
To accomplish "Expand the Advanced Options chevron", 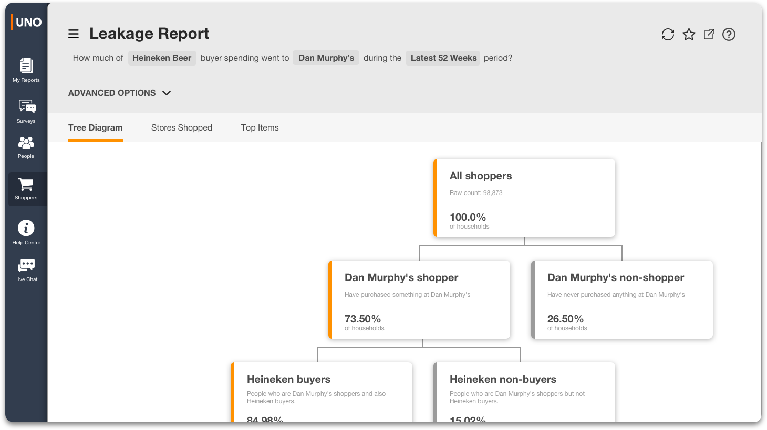I will click(167, 93).
